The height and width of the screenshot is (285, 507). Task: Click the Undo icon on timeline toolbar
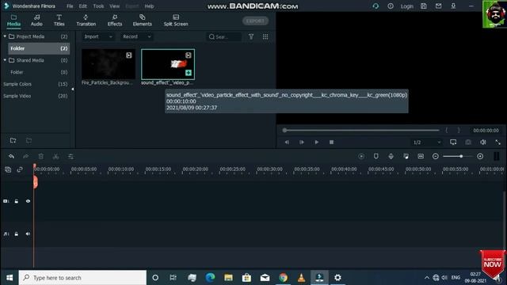(11, 157)
